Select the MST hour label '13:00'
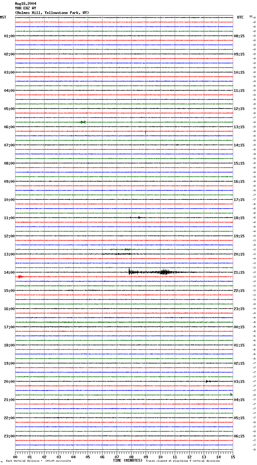This screenshot has height=465, width=257. coord(9,254)
